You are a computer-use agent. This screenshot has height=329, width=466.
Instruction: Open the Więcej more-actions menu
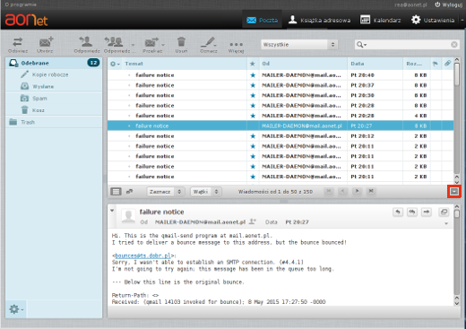[x=236, y=47]
